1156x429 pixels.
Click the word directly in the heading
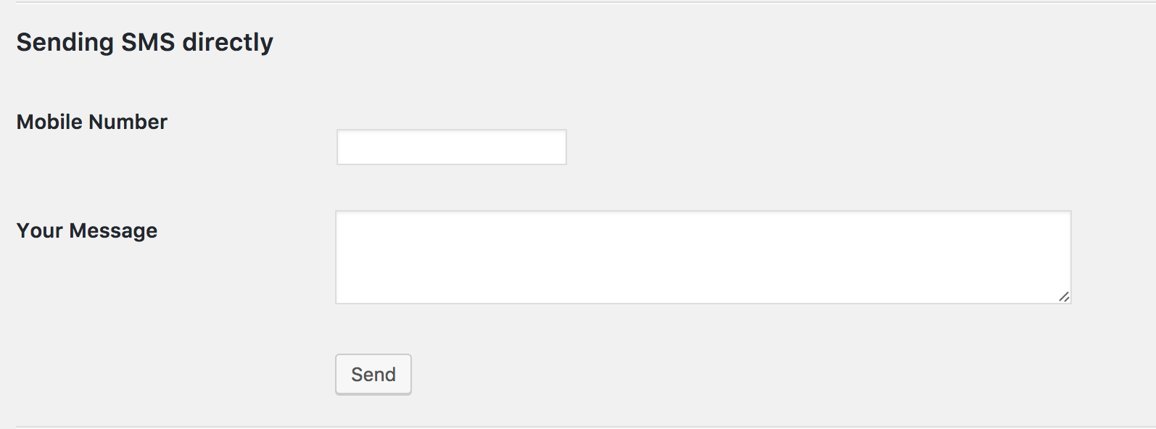point(228,42)
